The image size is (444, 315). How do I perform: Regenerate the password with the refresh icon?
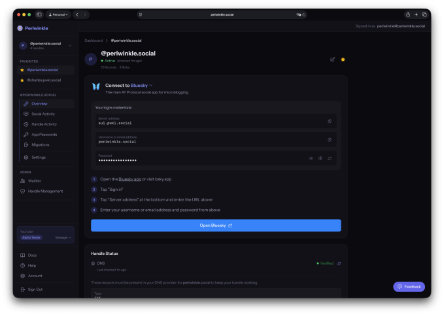point(330,158)
